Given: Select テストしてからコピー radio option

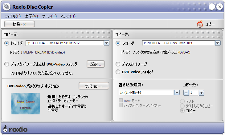Looking at the screenshot, I should [182, 106].
